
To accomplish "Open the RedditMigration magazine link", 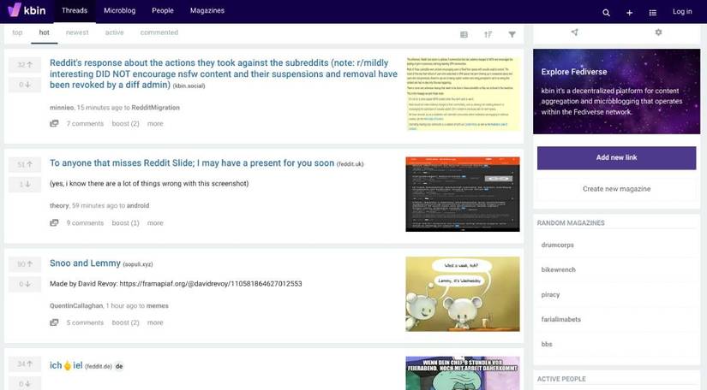I will [x=156, y=108].
